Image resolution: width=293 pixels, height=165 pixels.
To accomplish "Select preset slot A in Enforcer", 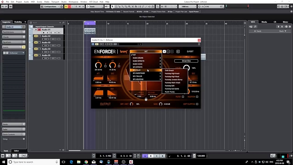I will [164, 52].
